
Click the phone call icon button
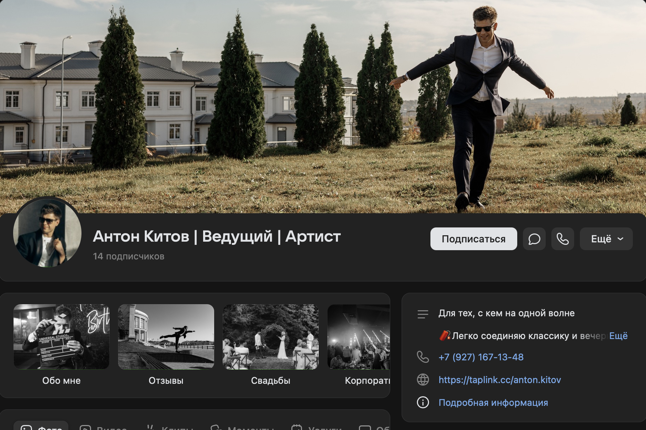[562, 239]
